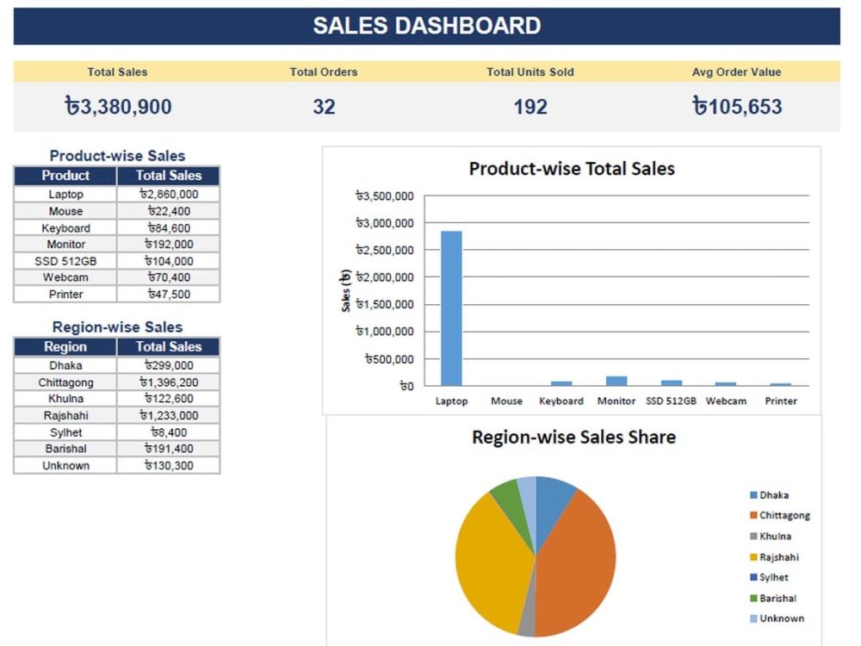This screenshot has height=646, width=861.
Task: Select the Chittagong region cell
Action: point(65,382)
